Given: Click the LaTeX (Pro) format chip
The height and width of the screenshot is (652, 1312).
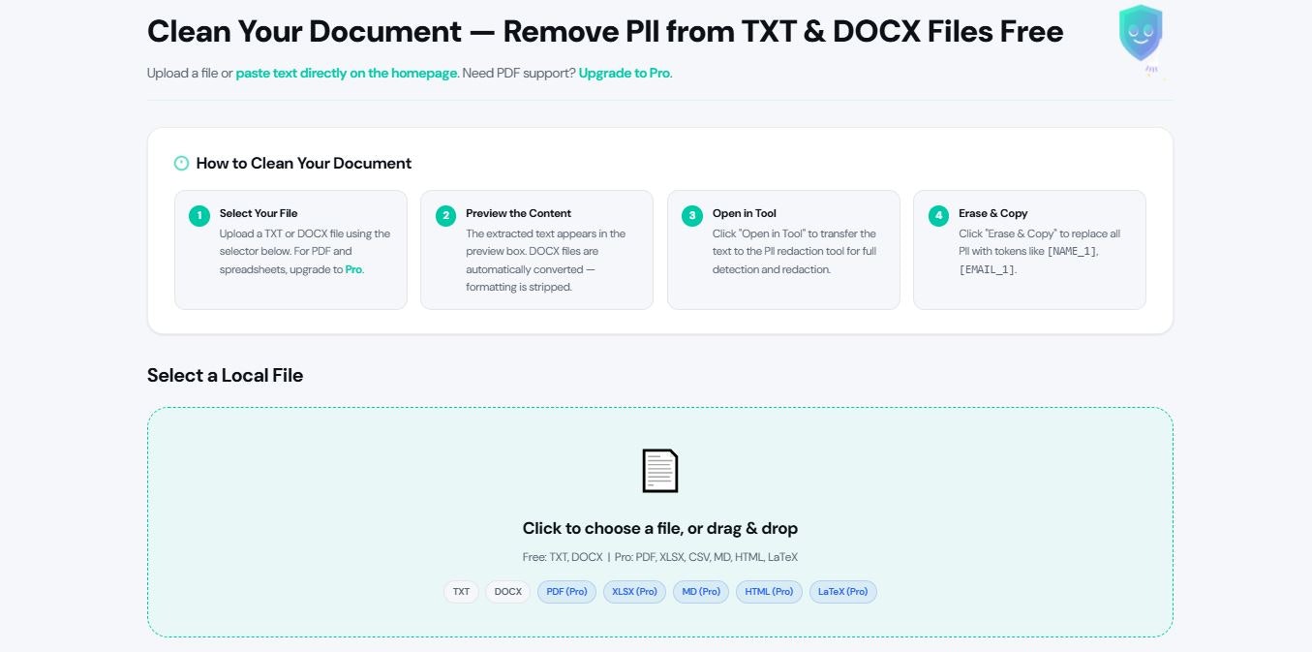Looking at the screenshot, I should 842,592.
